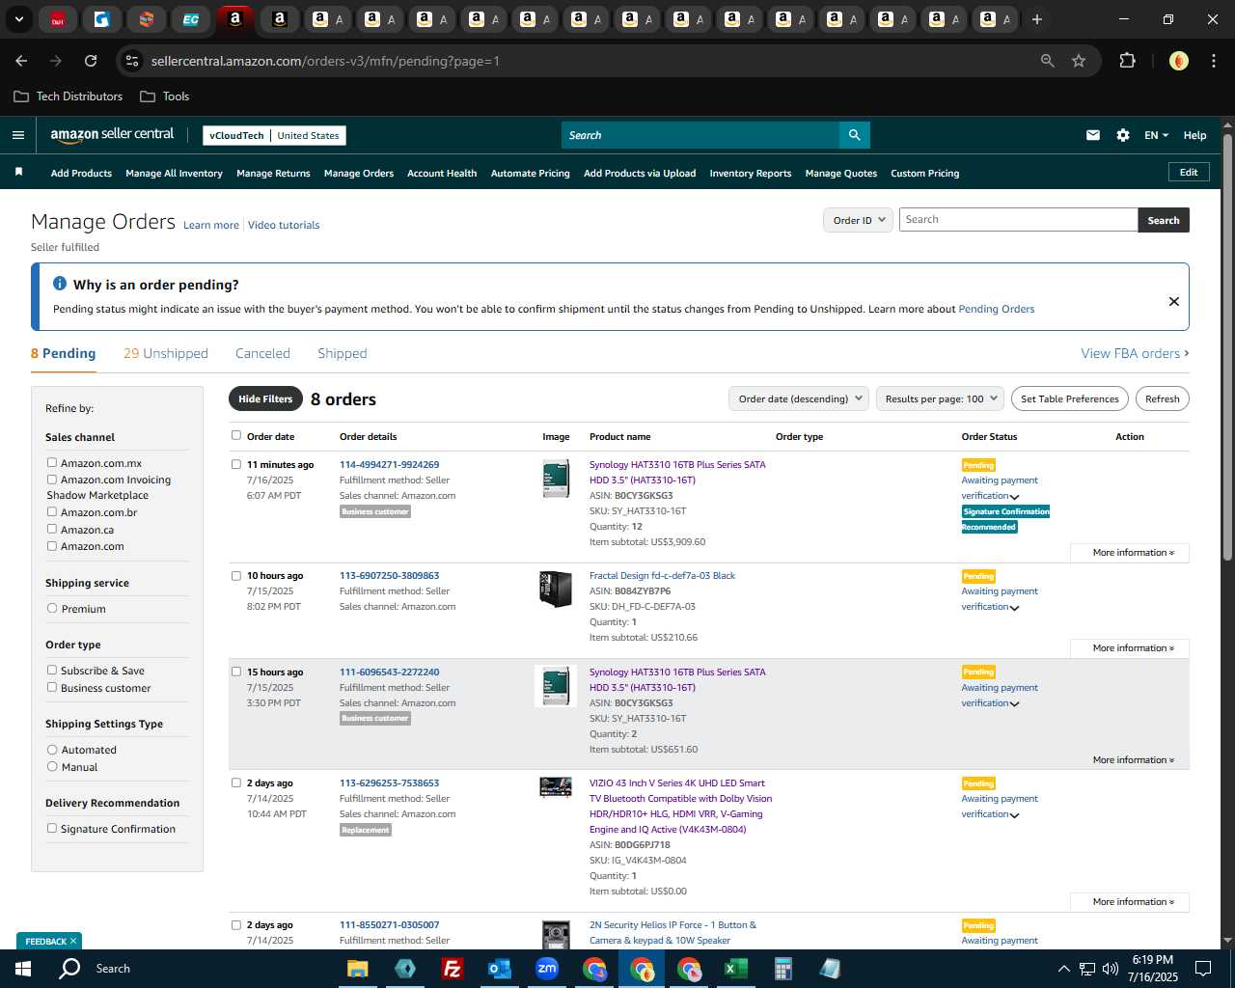Check the Amazon.com.br filter
This screenshot has height=988, width=1235.
(x=52, y=511)
